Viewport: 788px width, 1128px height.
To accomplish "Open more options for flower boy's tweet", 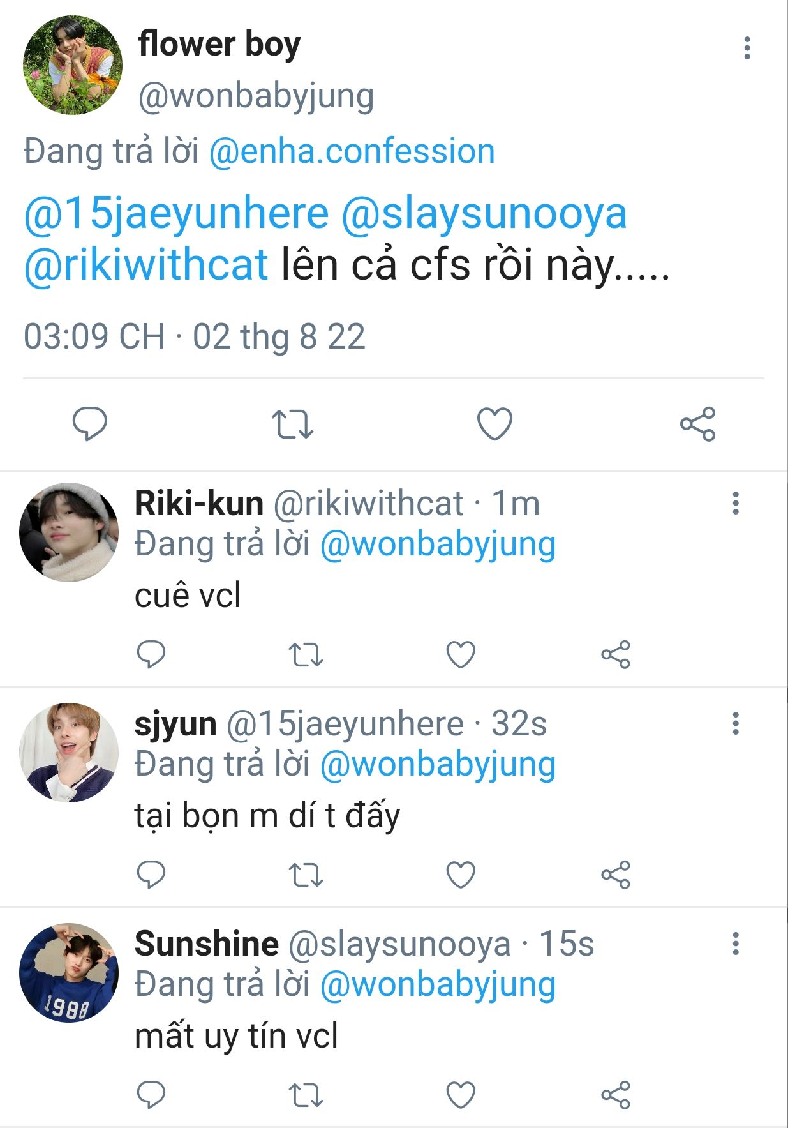I will [747, 49].
